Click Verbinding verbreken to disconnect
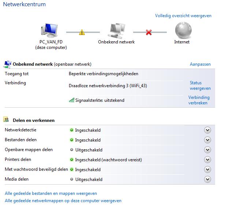 click(199, 100)
